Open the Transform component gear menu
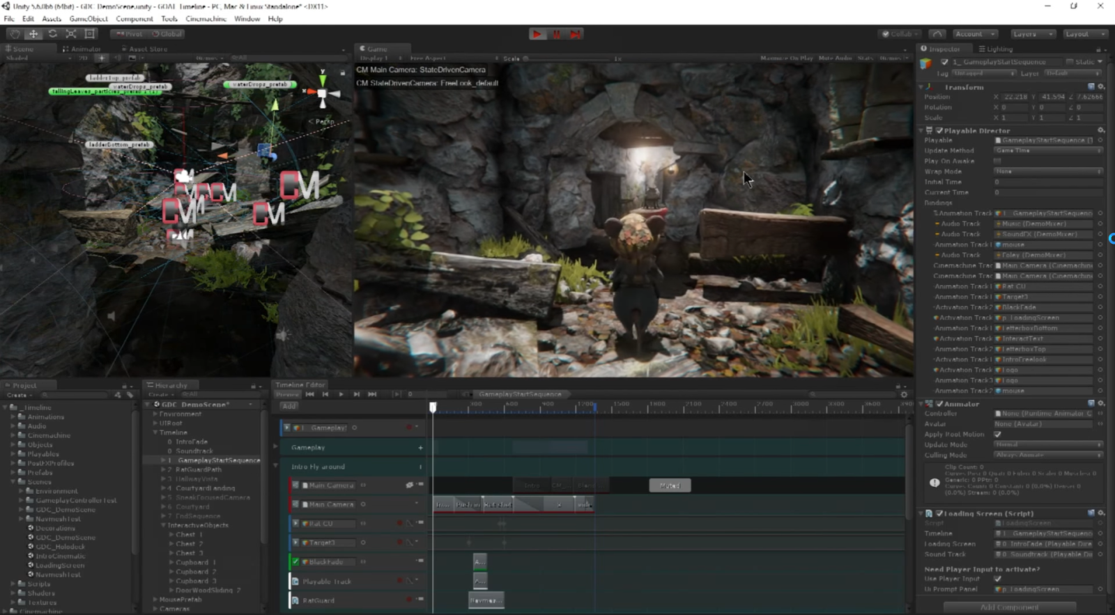Screen dimensions: 1115x615 pyautogui.click(x=1101, y=87)
